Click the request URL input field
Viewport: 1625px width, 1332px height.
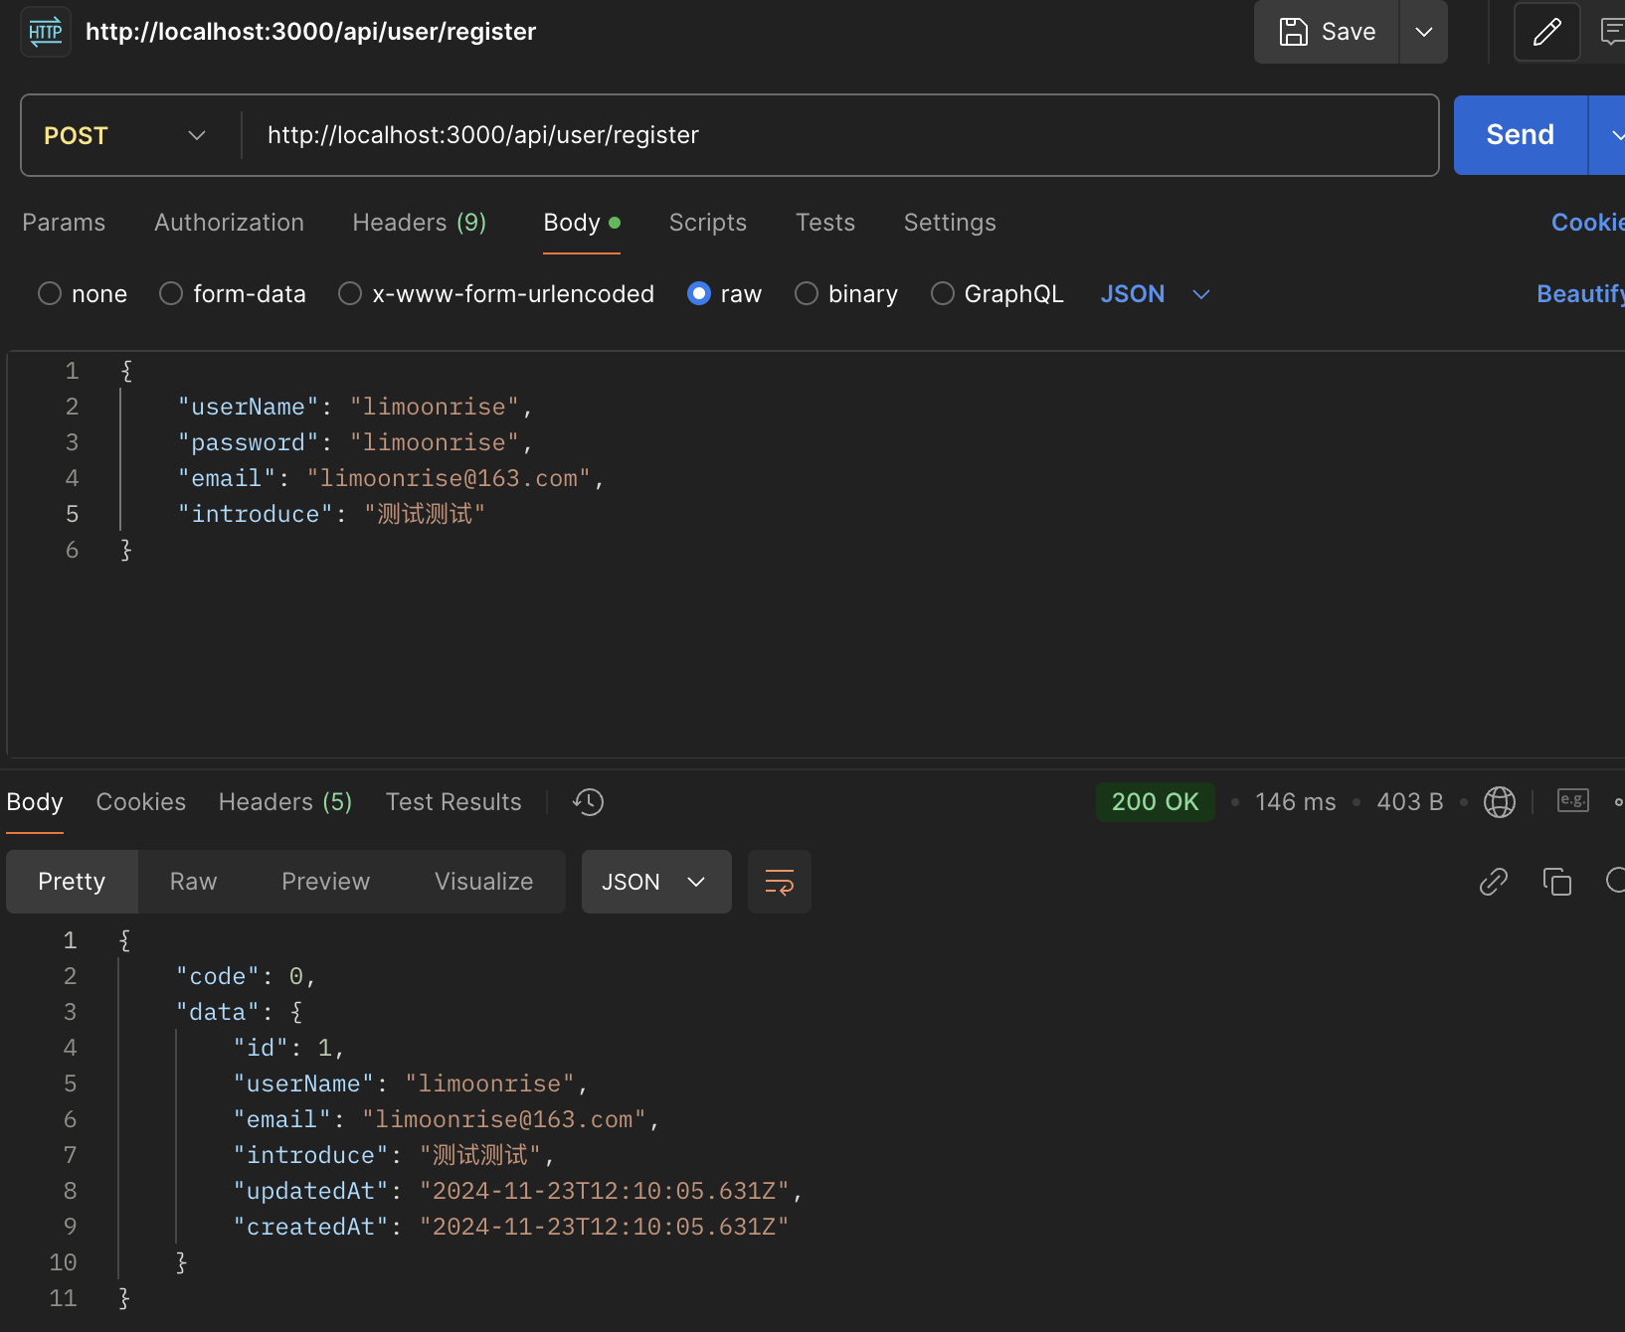[x=839, y=135]
